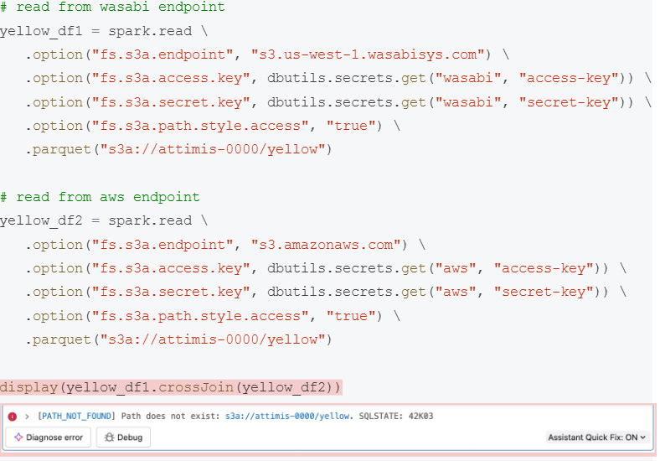Open the Assistant Quick Fix dropdown
The height and width of the screenshot is (461, 660).
[x=596, y=437]
